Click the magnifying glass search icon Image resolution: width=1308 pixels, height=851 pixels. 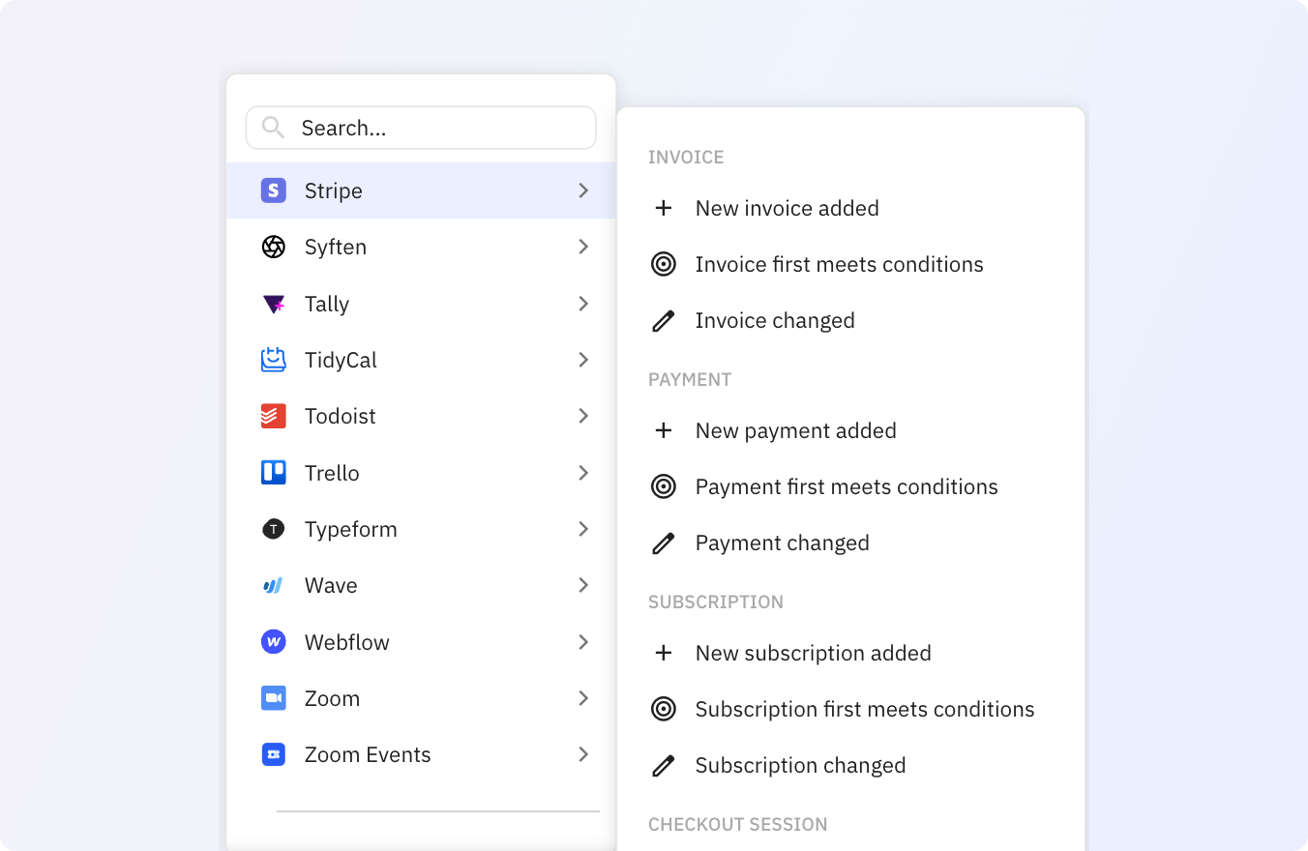[273, 128]
